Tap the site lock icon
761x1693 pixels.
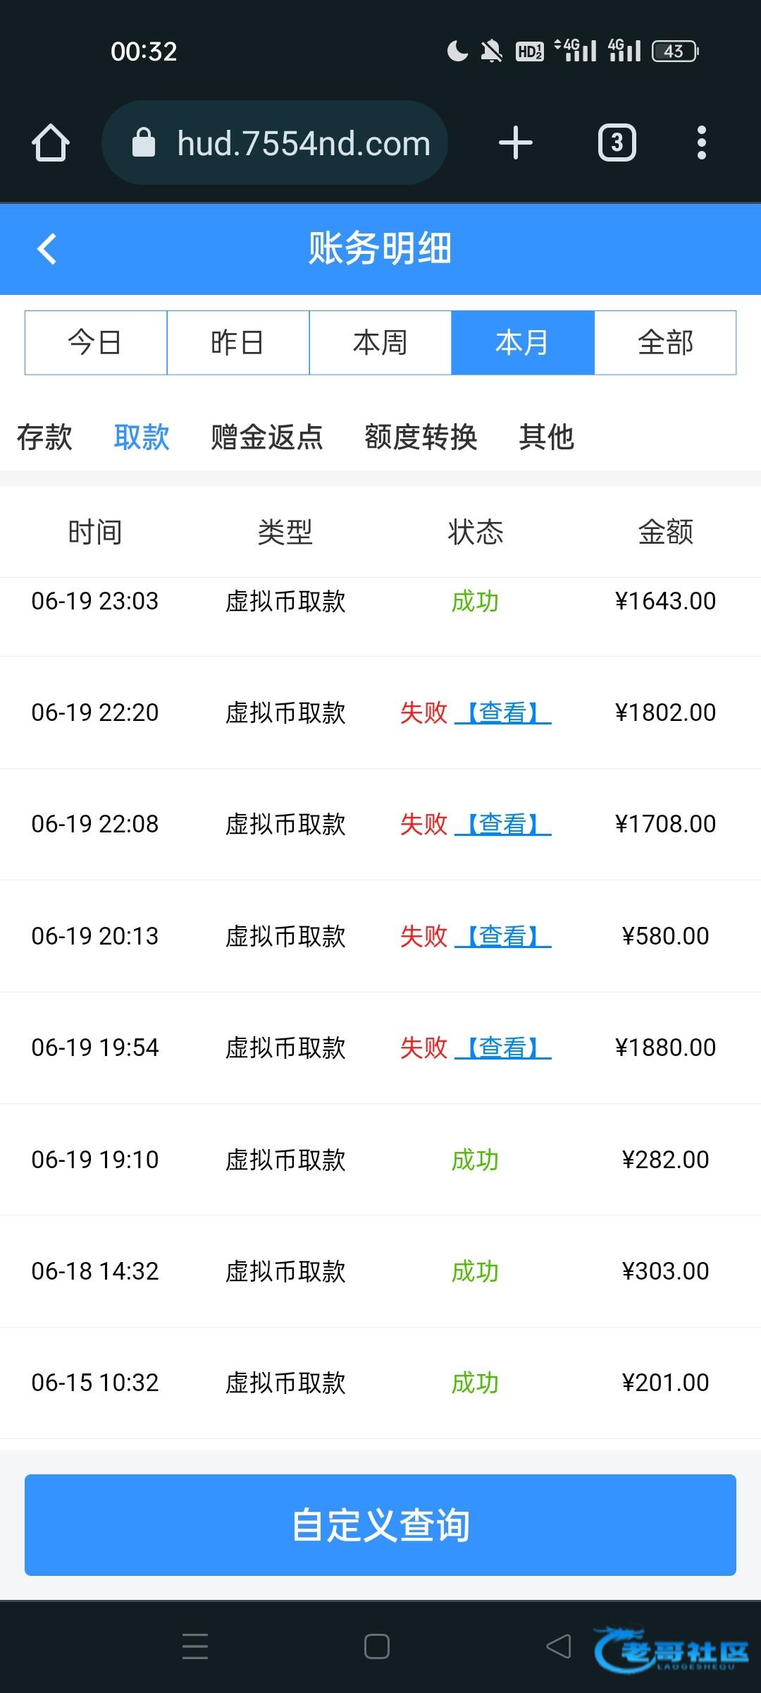[x=144, y=143]
